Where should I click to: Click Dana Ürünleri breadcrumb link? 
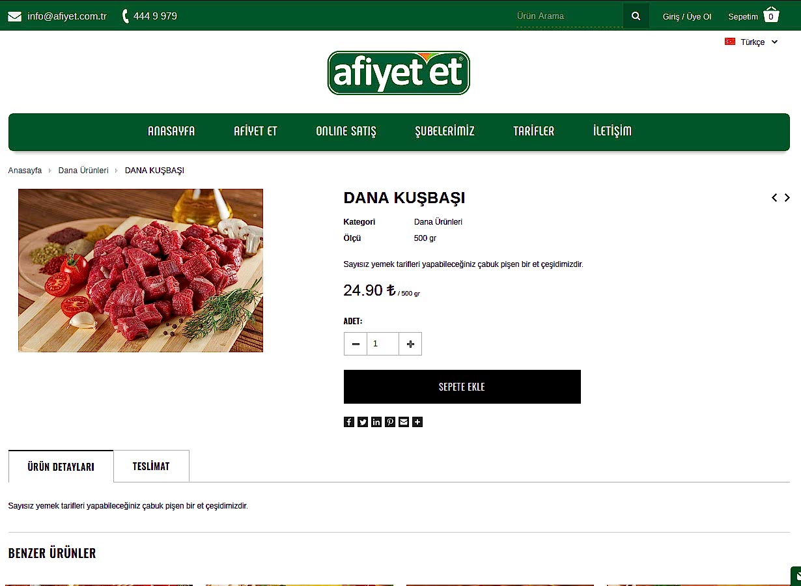(x=83, y=171)
